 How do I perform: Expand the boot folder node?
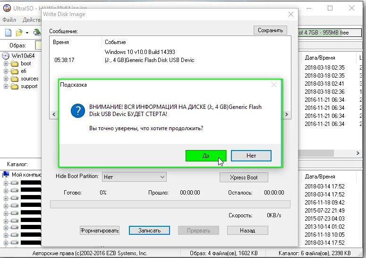coord(6,63)
